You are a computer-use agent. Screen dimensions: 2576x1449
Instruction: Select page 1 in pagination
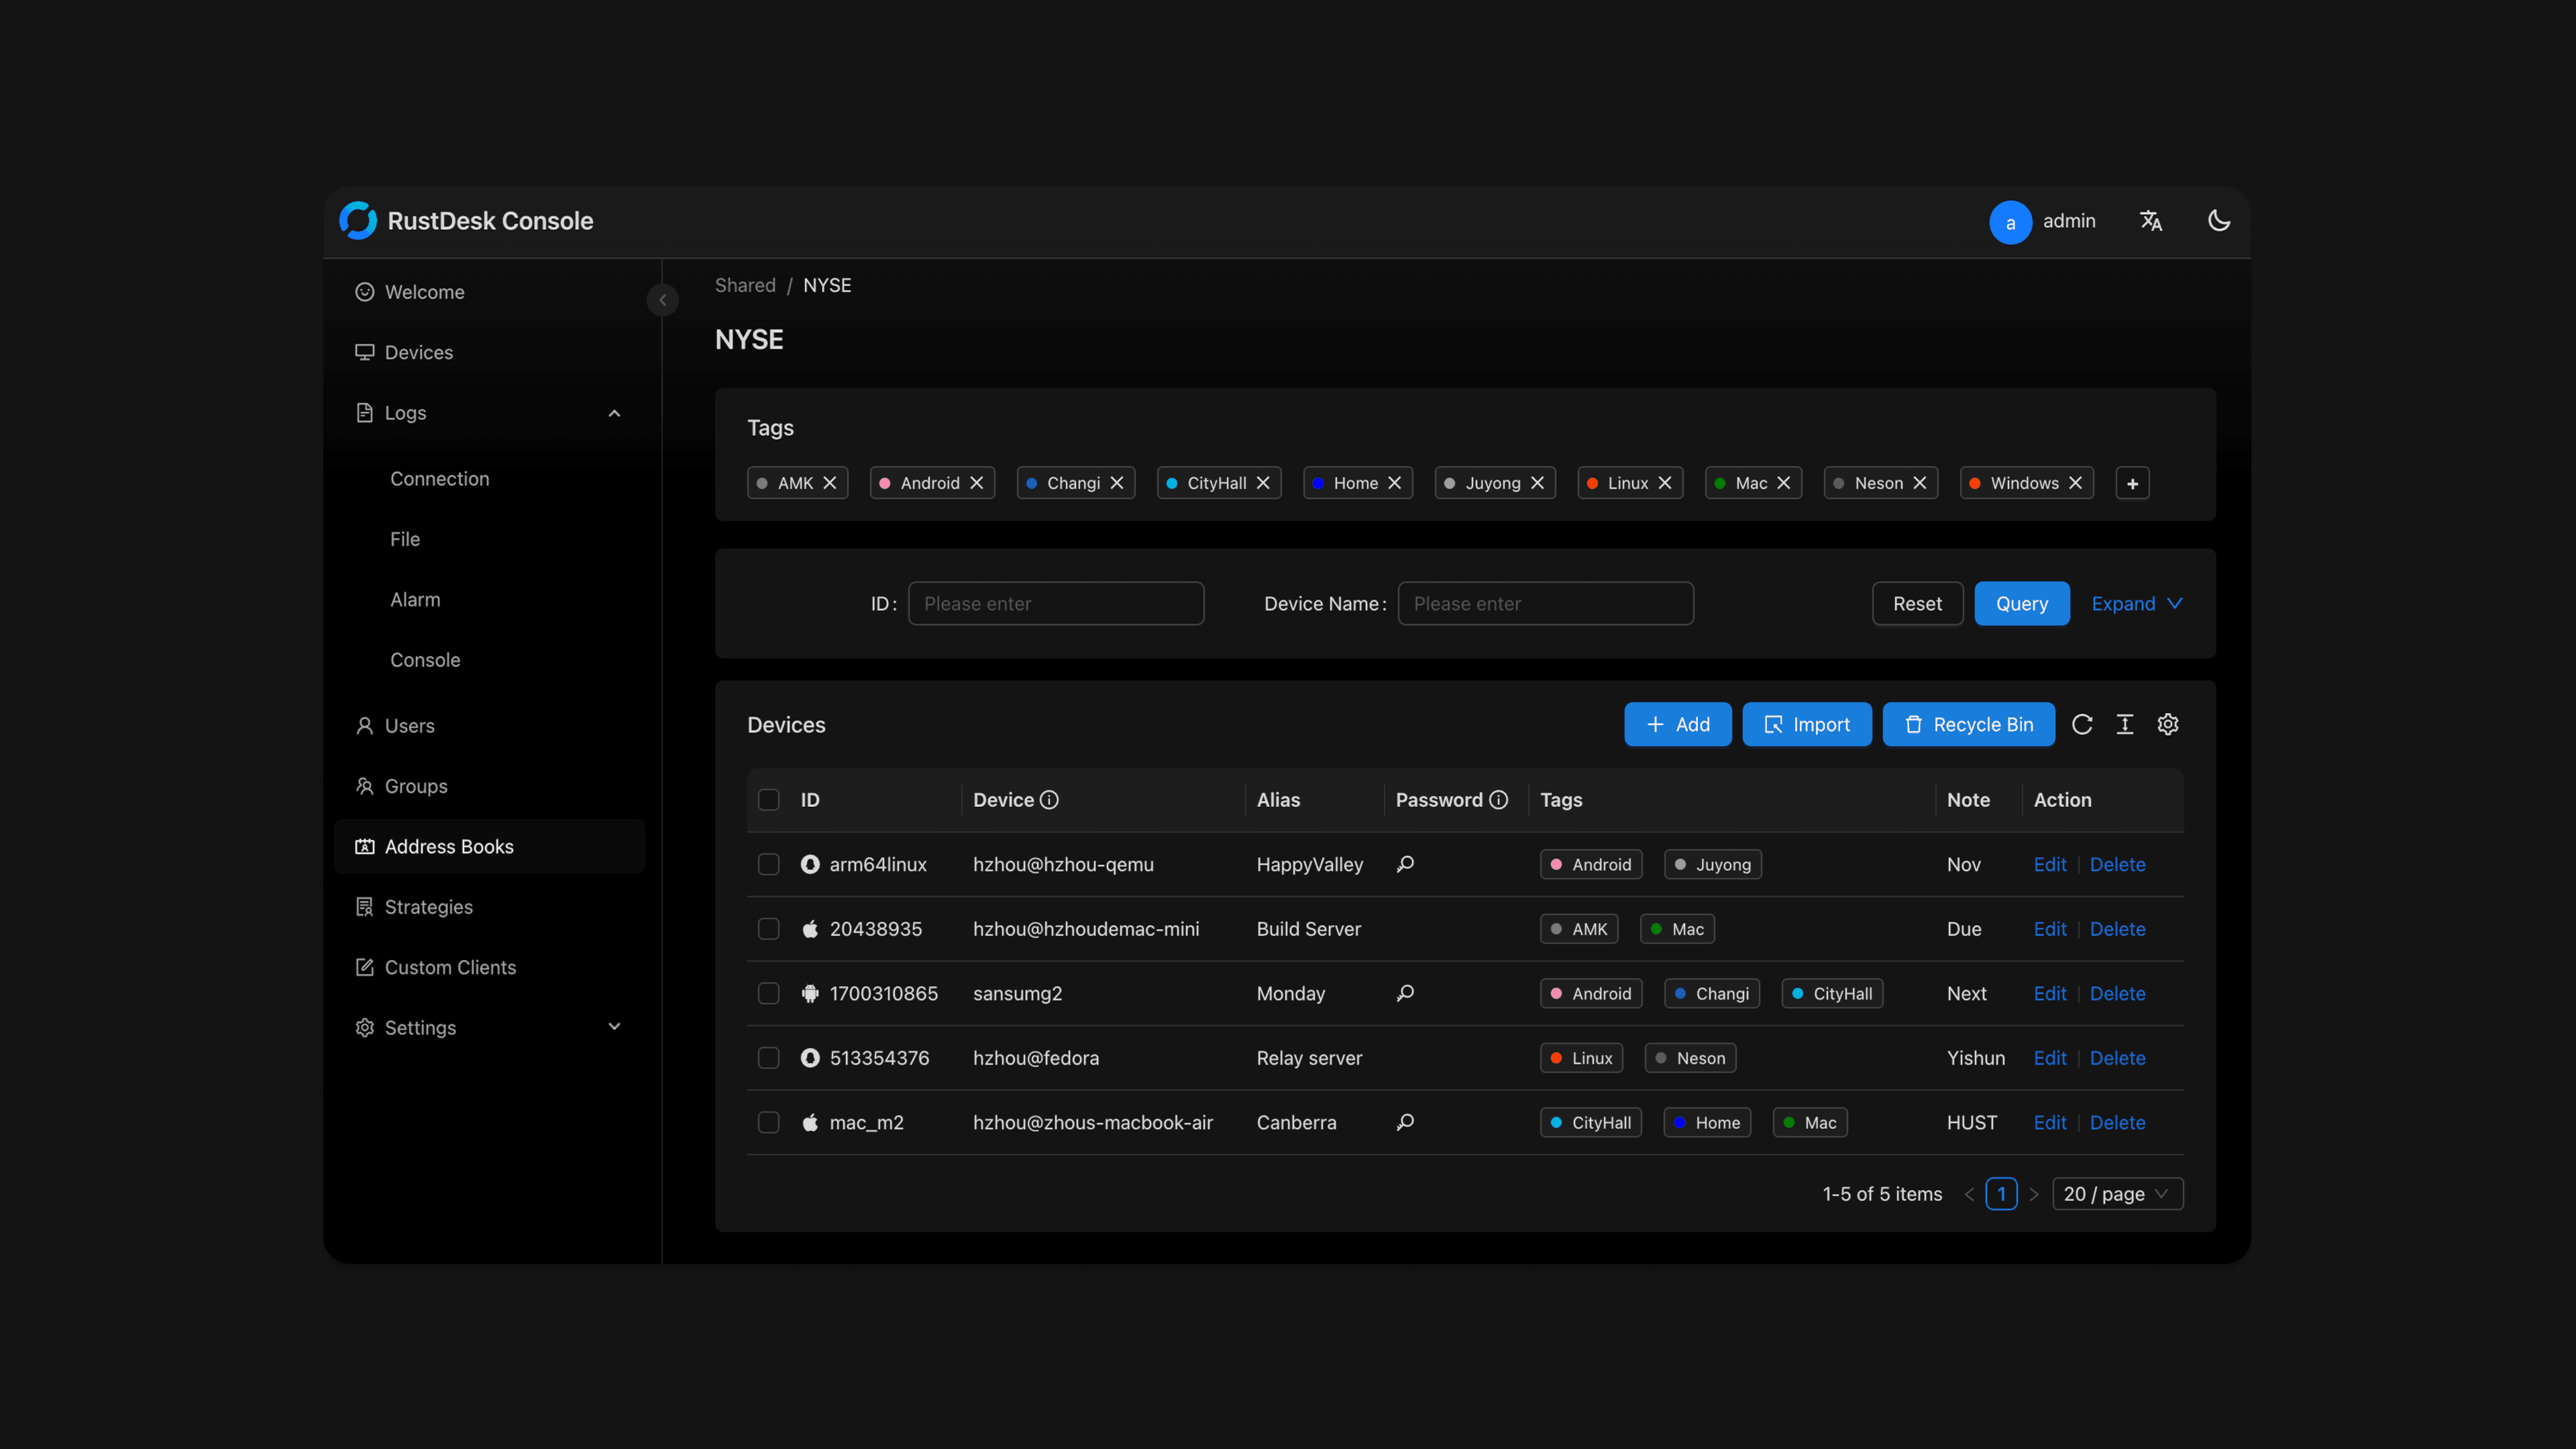pyautogui.click(x=2001, y=1194)
